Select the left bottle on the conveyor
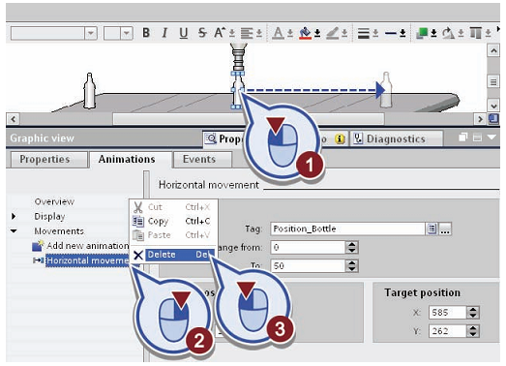Viewport: 506px width, 366px height. click(x=89, y=91)
